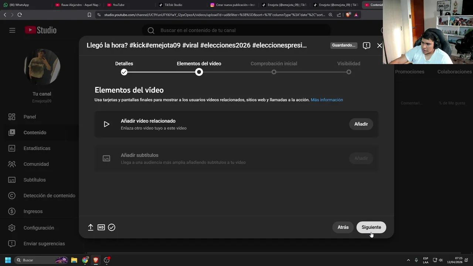The image size is (473, 266).
Task: Click the Panel dashboard icon in sidebar
Action: (12, 117)
